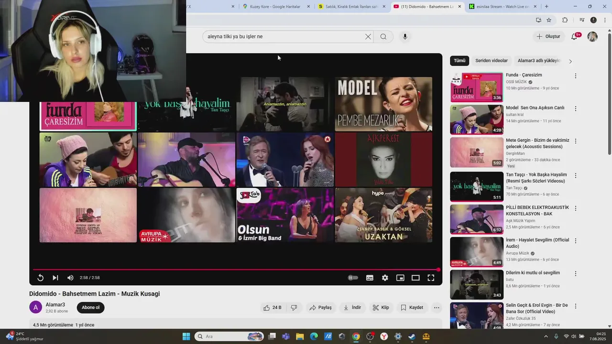Share the video via Paylaş
This screenshot has width=612, height=344.
[x=320, y=308]
